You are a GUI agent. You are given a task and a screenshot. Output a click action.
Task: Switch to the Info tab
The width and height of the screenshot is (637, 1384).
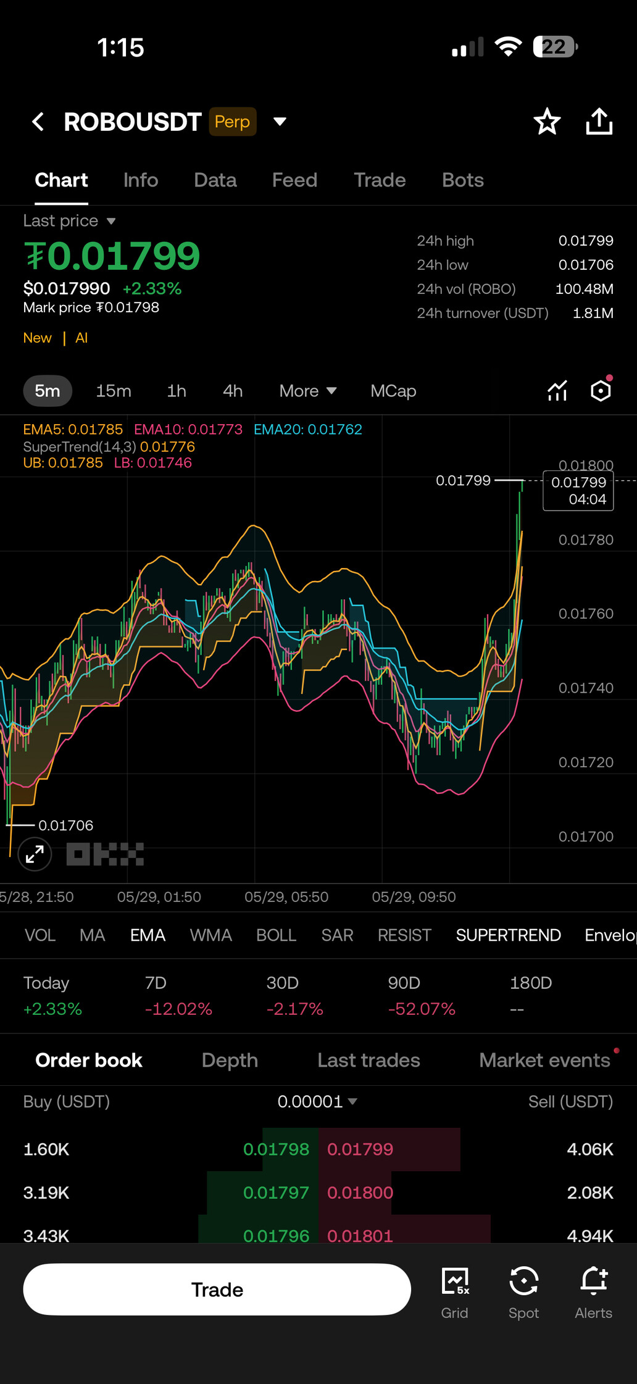(141, 180)
